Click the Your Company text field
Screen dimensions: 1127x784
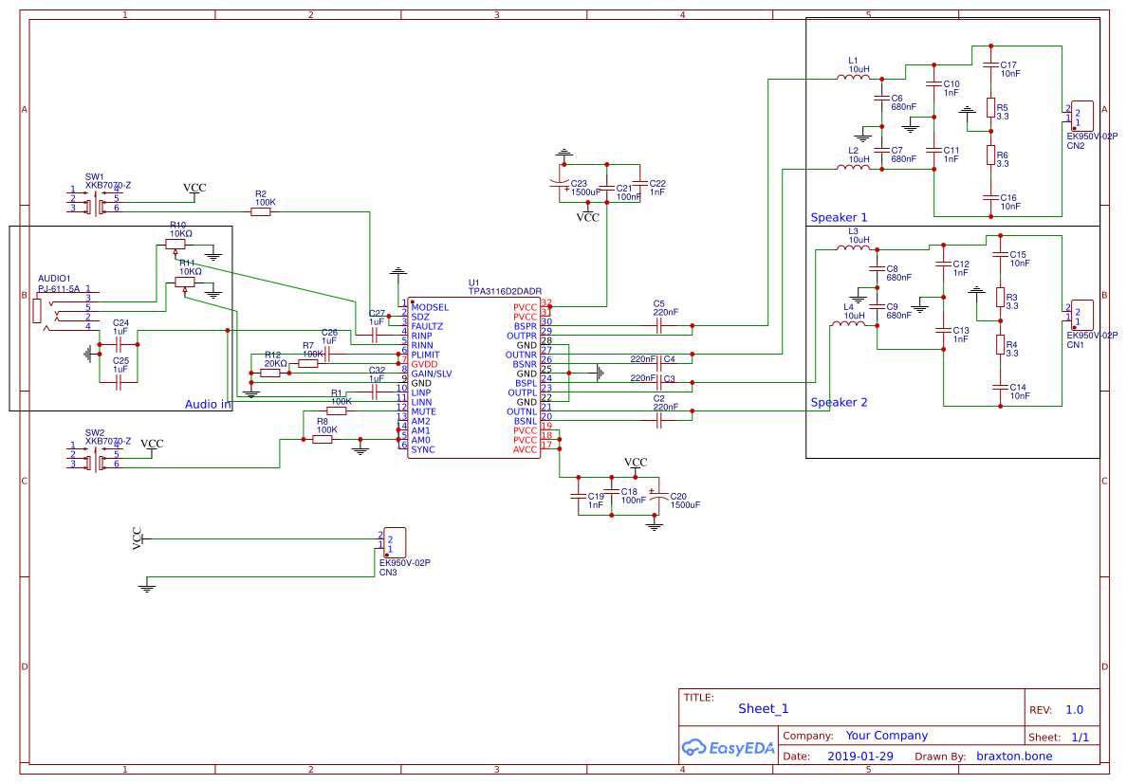[887, 736]
